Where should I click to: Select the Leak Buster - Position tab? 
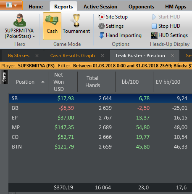(140, 56)
